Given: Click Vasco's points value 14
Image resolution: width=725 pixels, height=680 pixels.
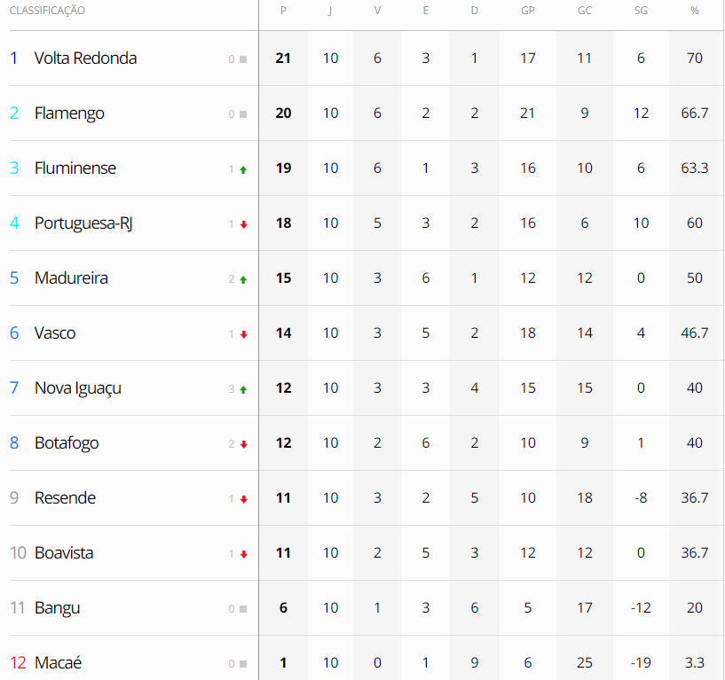Looking at the screenshot, I should [x=283, y=333].
